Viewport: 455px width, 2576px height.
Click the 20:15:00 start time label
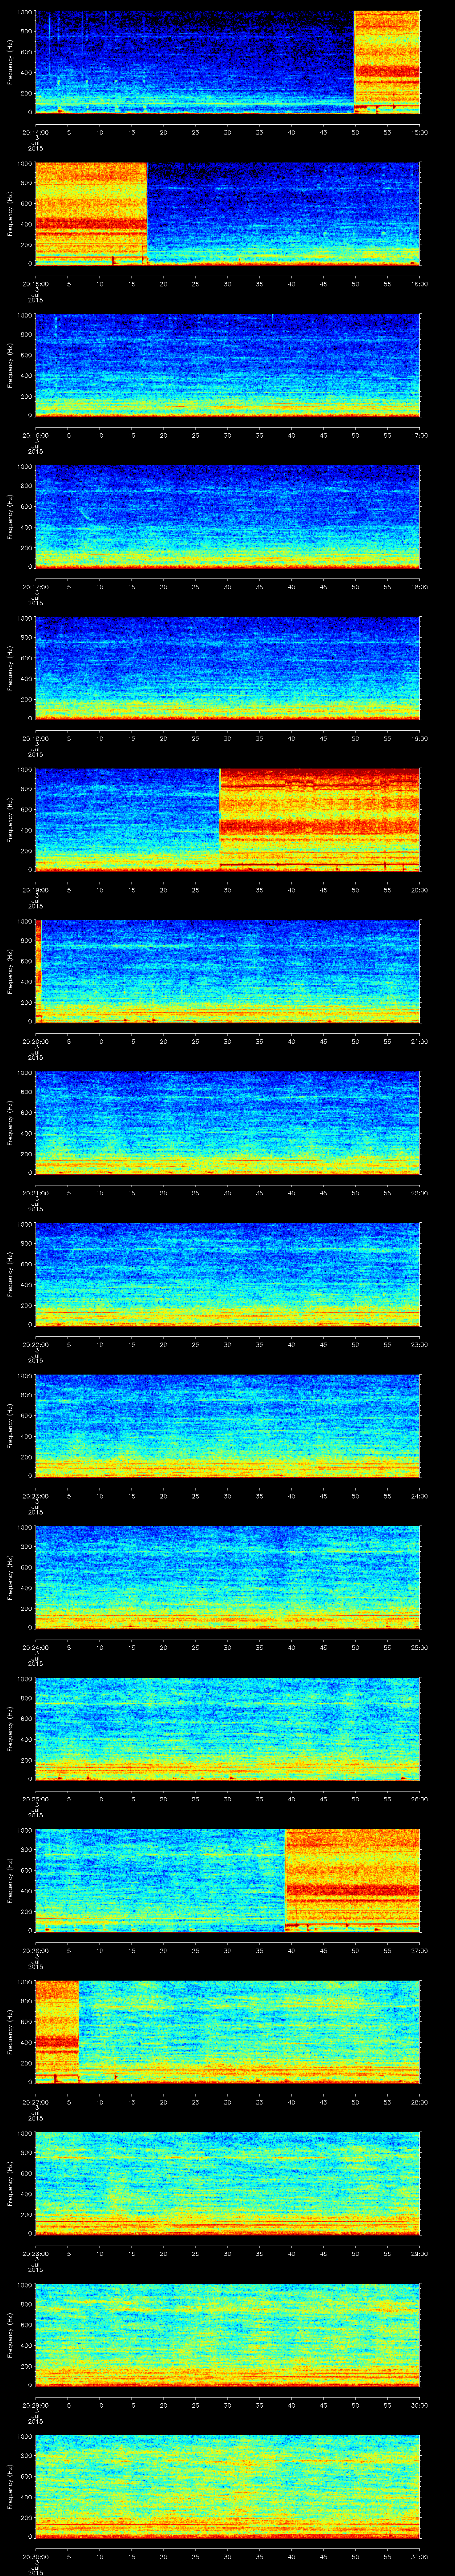tap(35, 284)
